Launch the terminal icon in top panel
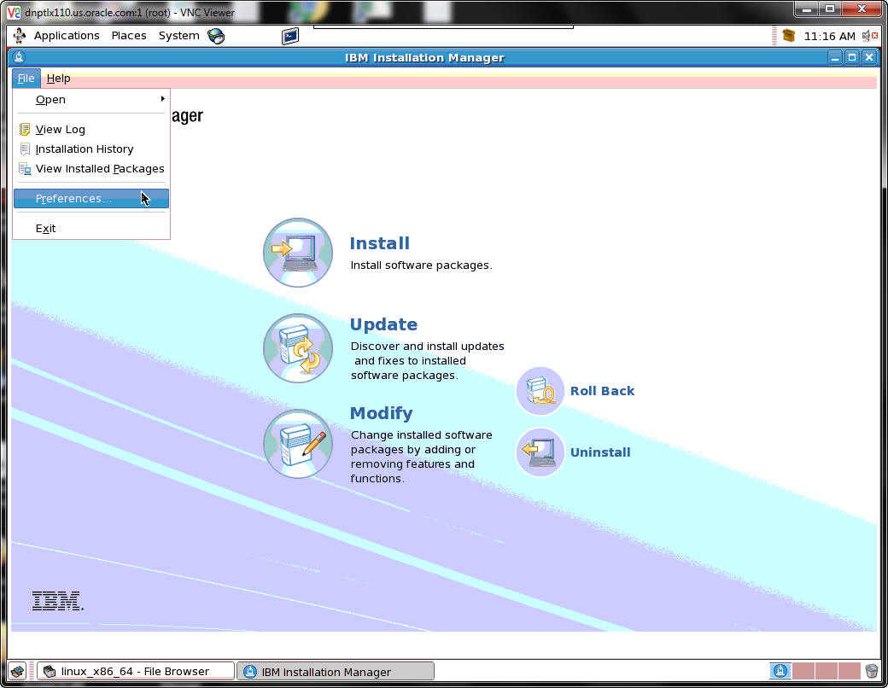The width and height of the screenshot is (888, 688). click(x=290, y=36)
